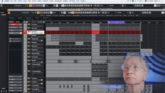Select 10_AcousticGtr1 audio clip waveform

[100, 67]
